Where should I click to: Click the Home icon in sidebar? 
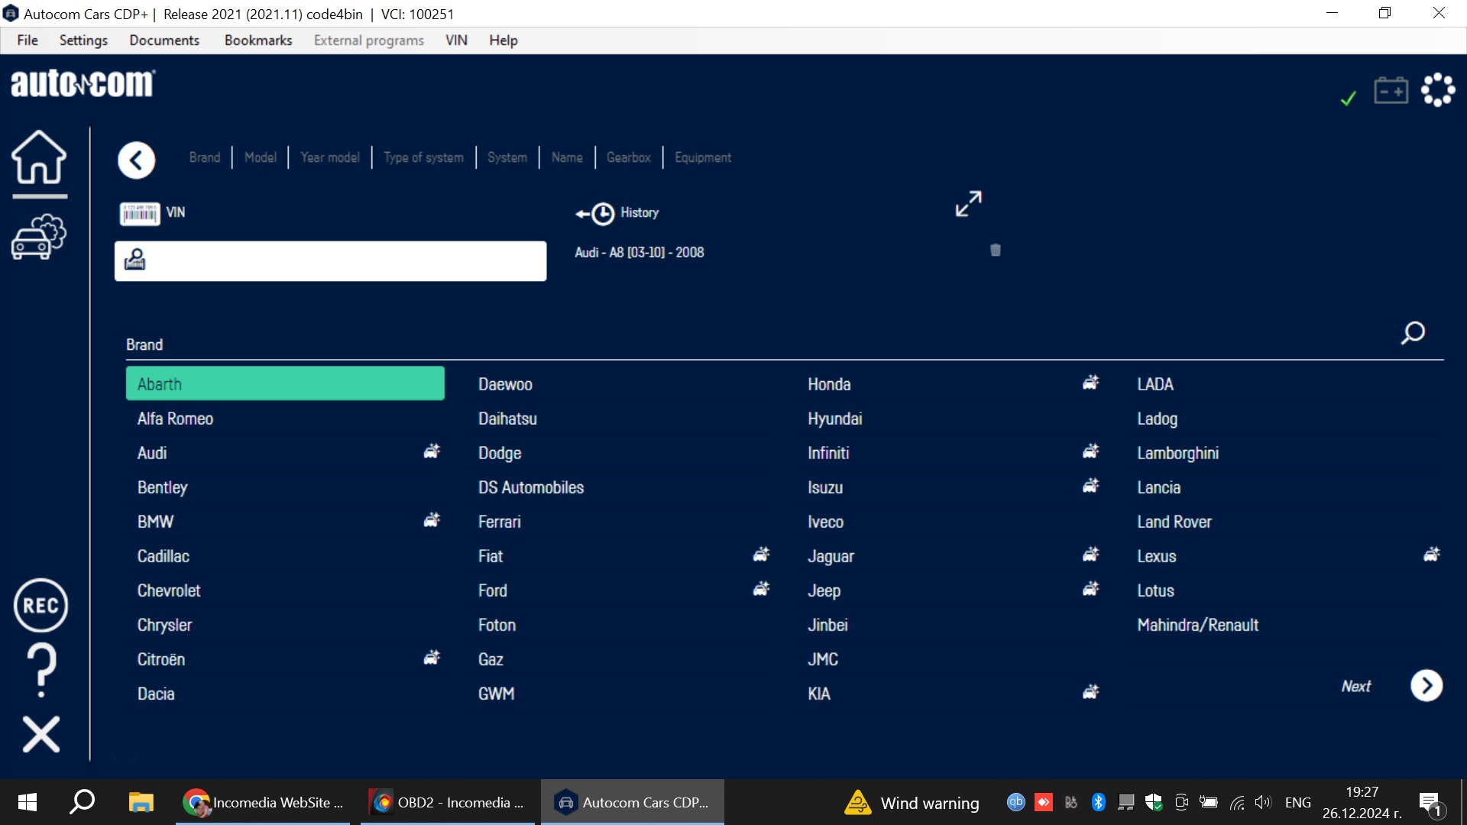coord(39,158)
